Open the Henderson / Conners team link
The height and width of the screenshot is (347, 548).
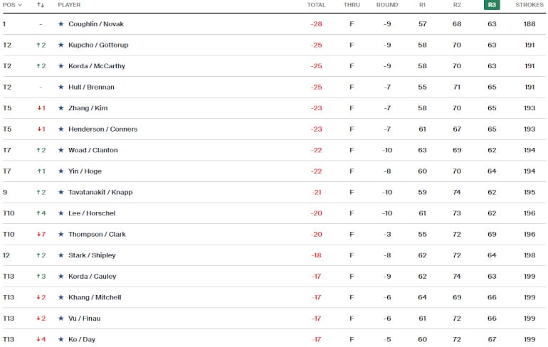102,129
